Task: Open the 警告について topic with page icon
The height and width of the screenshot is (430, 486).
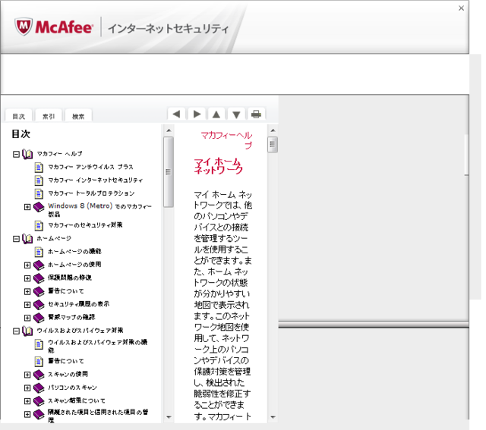Action: [66, 361]
